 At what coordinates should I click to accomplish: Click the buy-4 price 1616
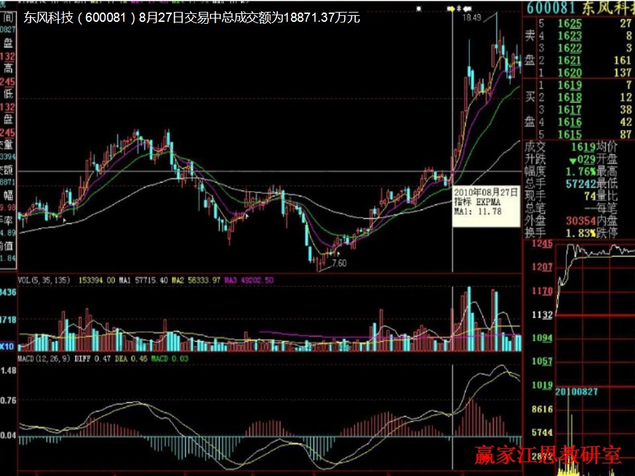point(570,122)
